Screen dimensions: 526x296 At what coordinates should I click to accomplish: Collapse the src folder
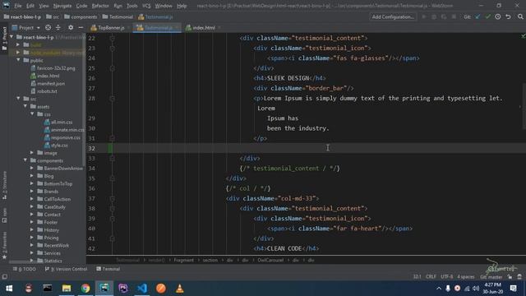point(18,99)
